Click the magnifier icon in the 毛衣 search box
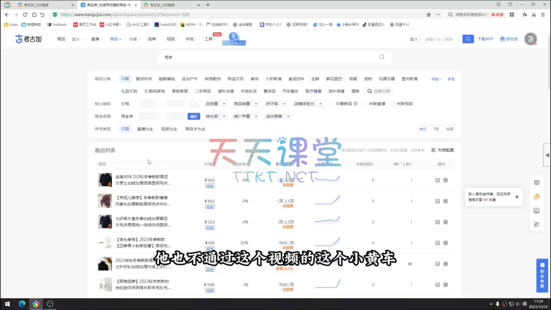This screenshot has height=310, width=551. click(x=382, y=57)
